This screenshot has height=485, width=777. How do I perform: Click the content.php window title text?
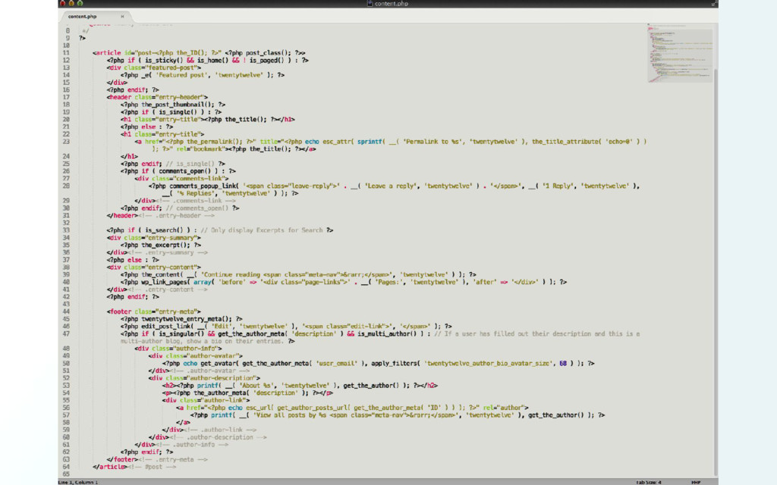pyautogui.click(x=391, y=4)
